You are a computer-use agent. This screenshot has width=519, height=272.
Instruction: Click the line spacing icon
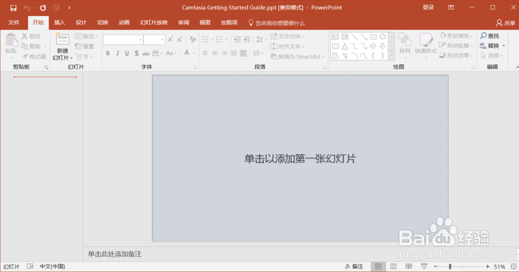click(260, 39)
